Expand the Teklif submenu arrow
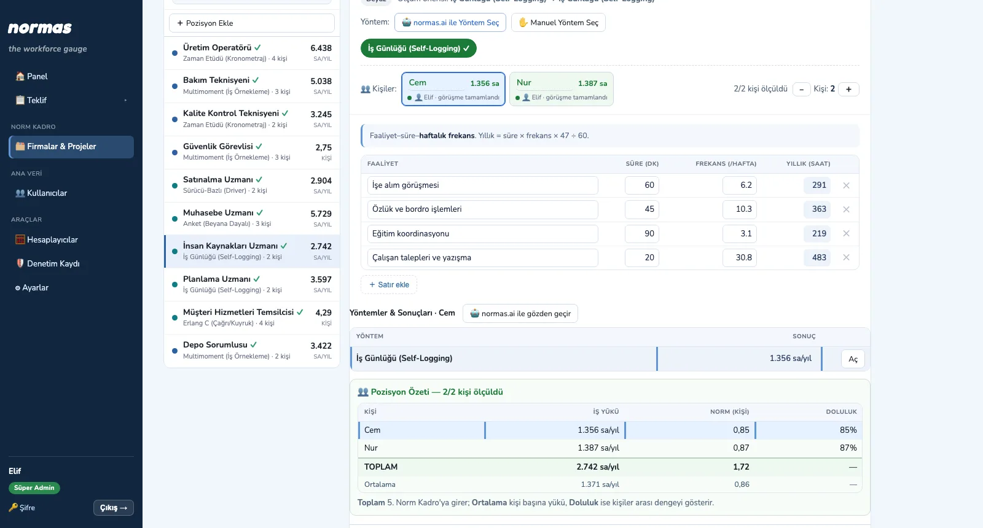 (125, 100)
